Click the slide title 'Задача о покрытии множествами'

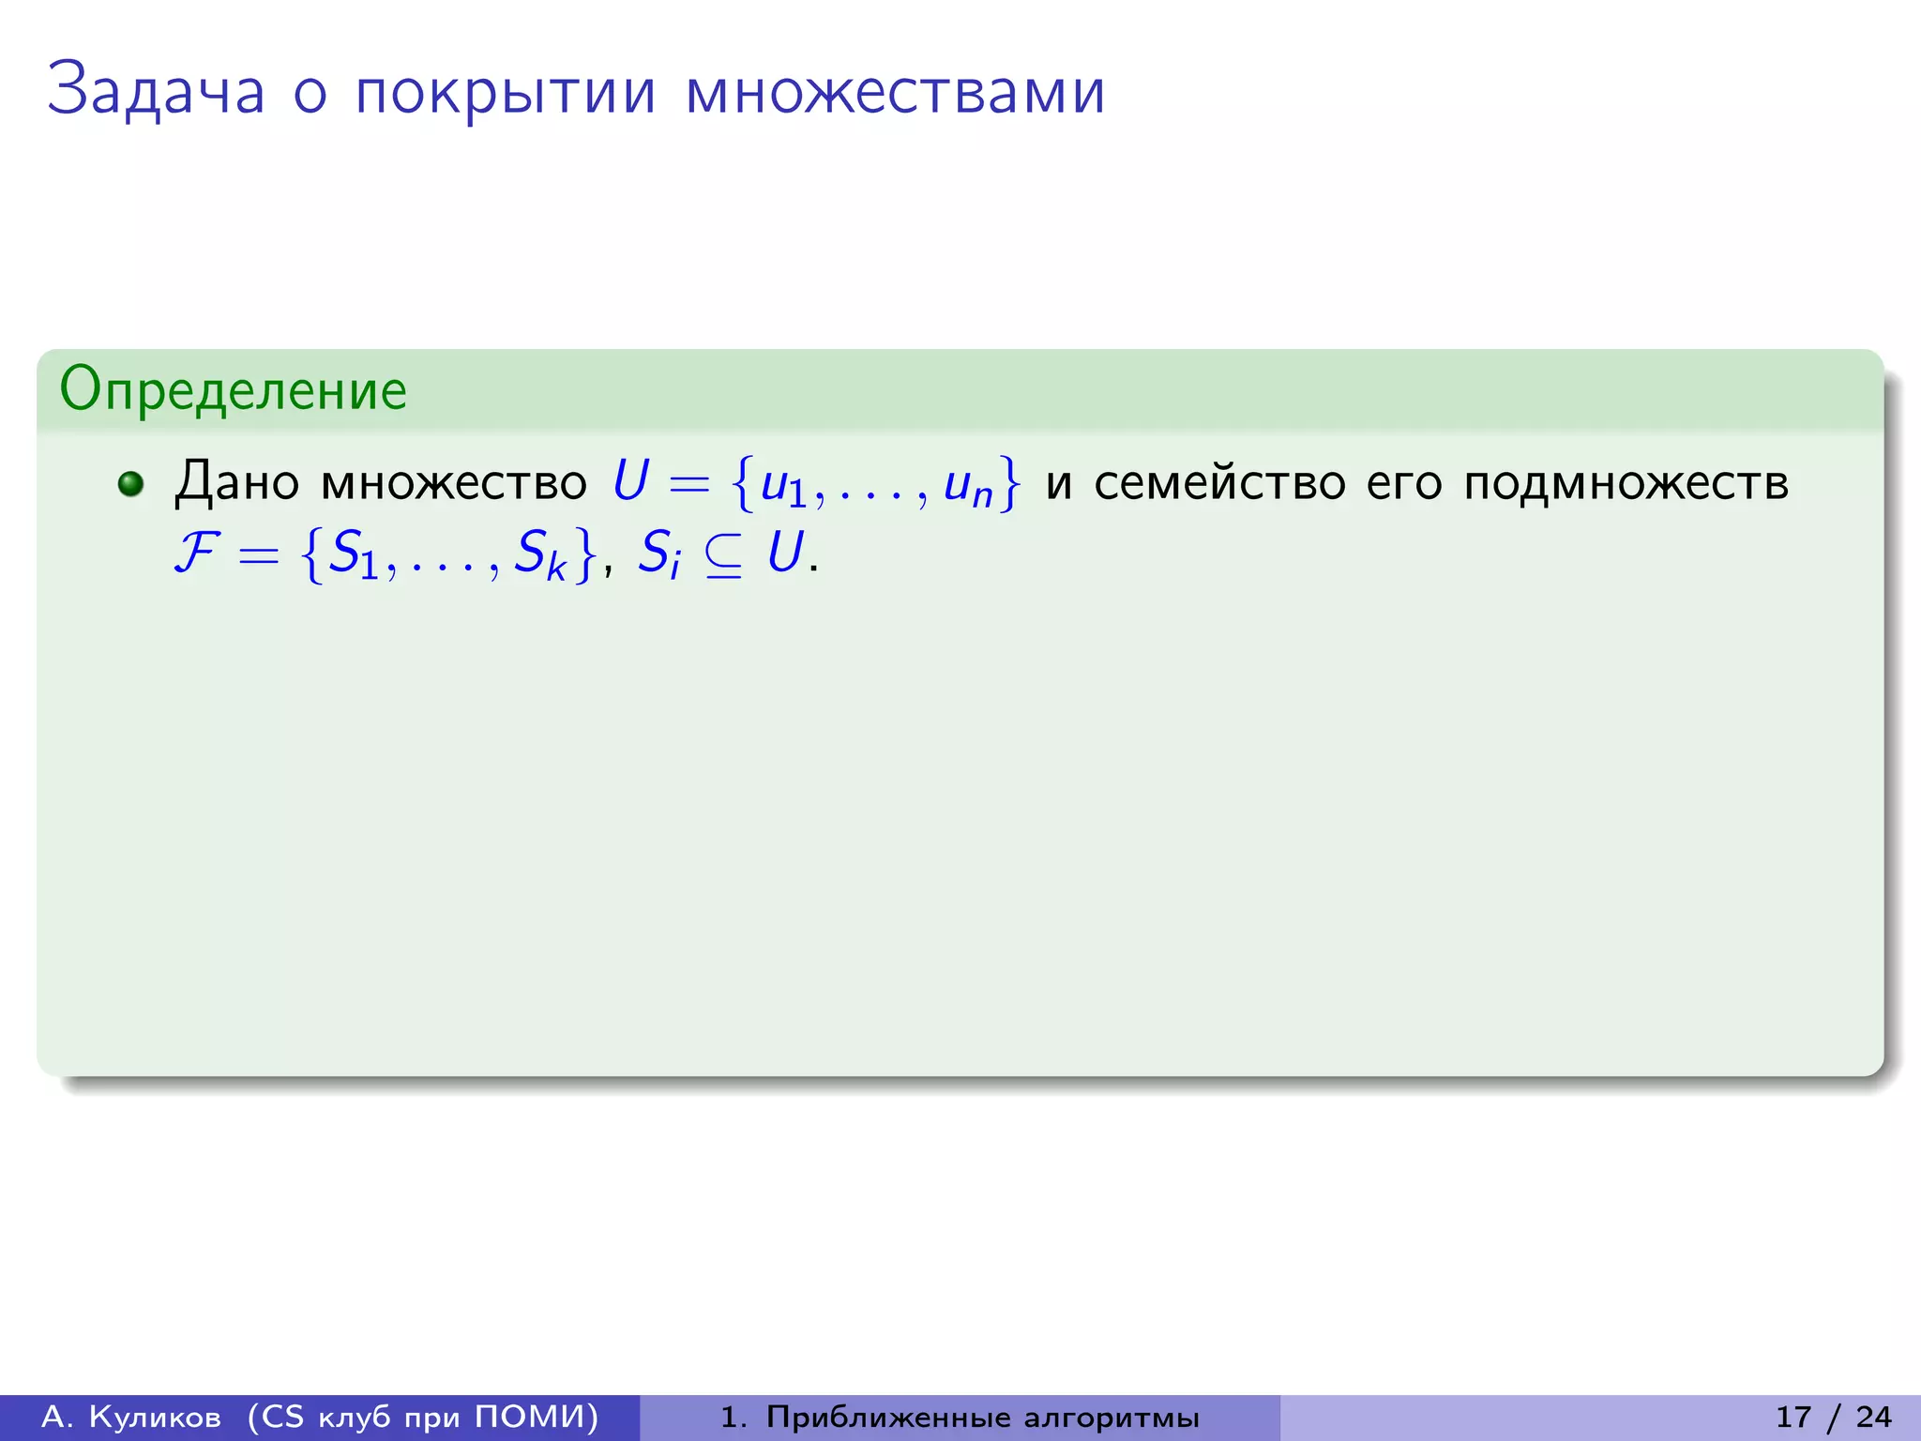point(576,91)
